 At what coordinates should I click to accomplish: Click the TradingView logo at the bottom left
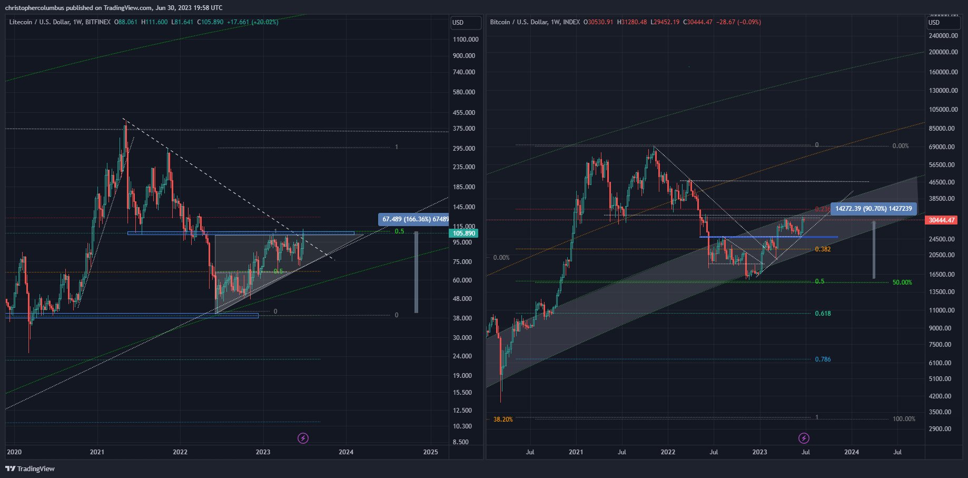tap(30, 469)
